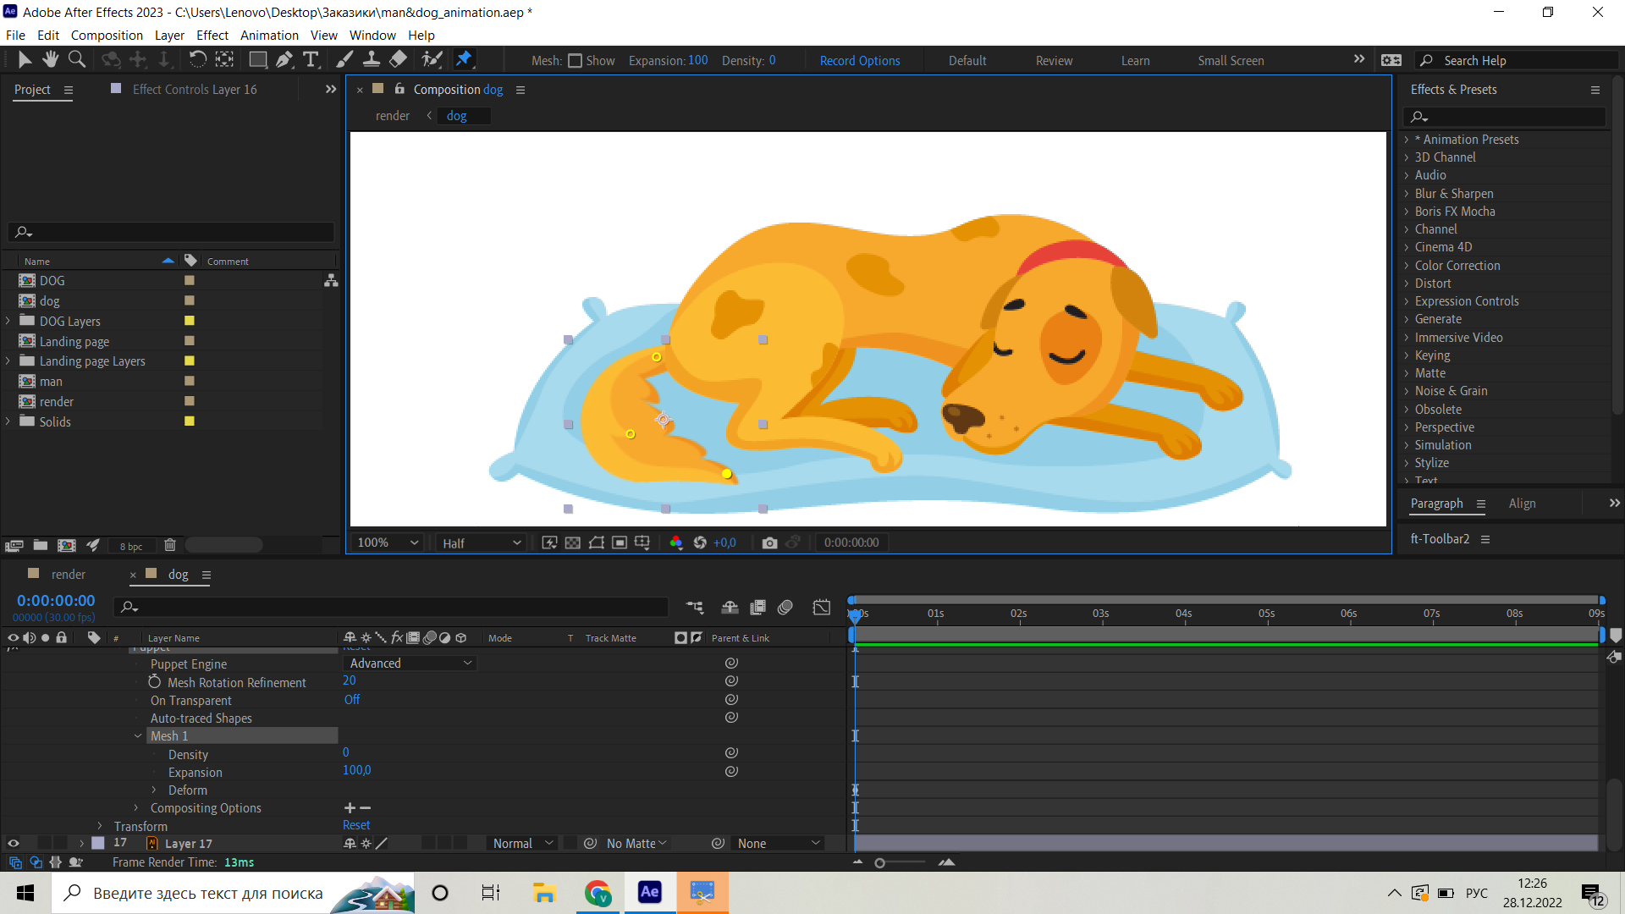
Task: Open the Composition menu
Action: pos(107,35)
